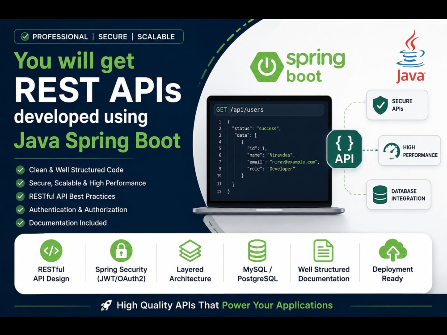Click the 'Well Structured Documentation' label
447x335 pixels.
[x=324, y=274]
